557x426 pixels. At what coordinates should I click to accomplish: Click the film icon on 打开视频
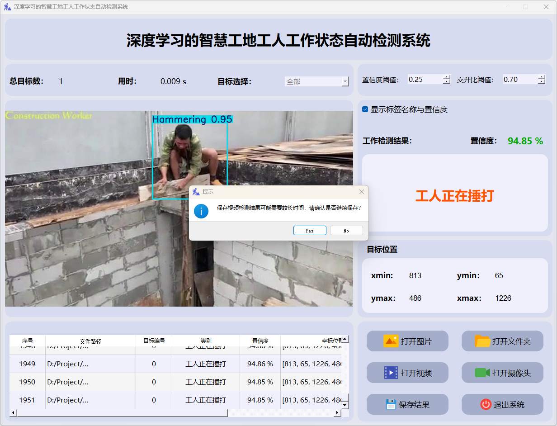pos(391,373)
